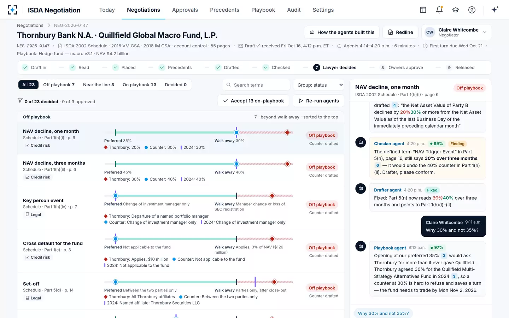Open the Settings tab
Screen dimensions: 509x318
coord(323,10)
